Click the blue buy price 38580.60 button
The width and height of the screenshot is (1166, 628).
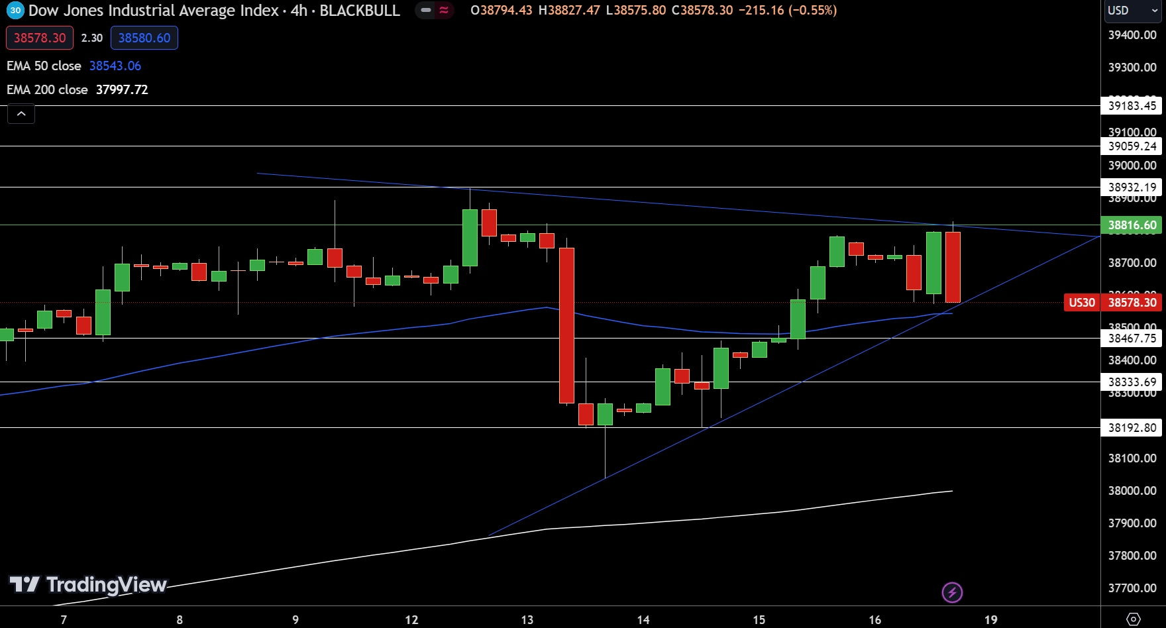pyautogui.click(x=144, y=38)
